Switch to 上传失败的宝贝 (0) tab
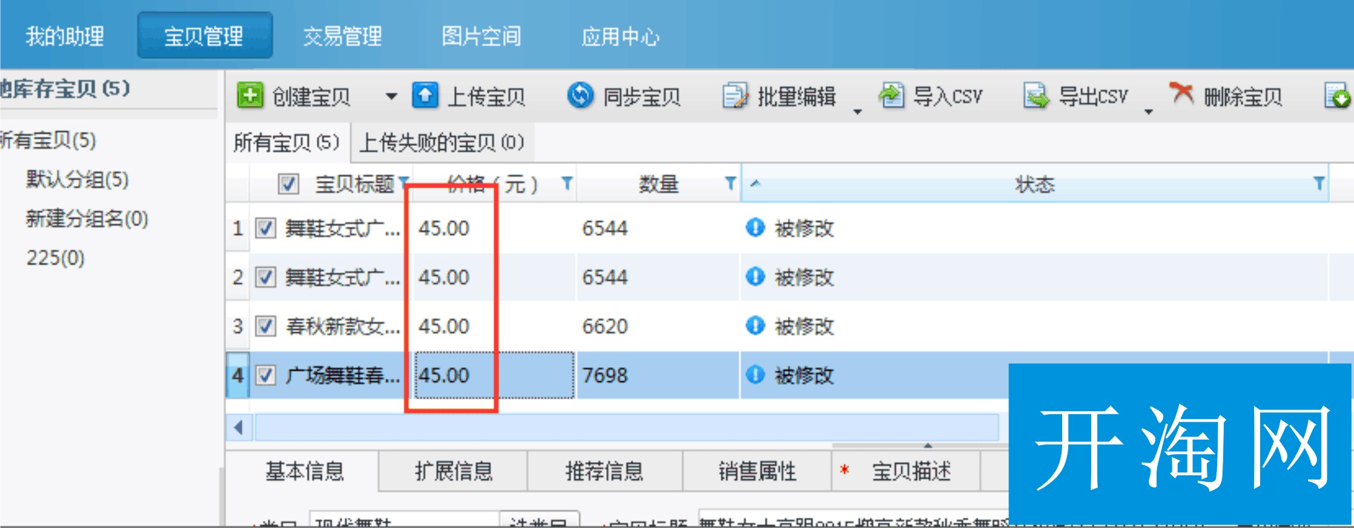Screen dimensions: 1354x528 pyautogui.click(x=441, y=143)
